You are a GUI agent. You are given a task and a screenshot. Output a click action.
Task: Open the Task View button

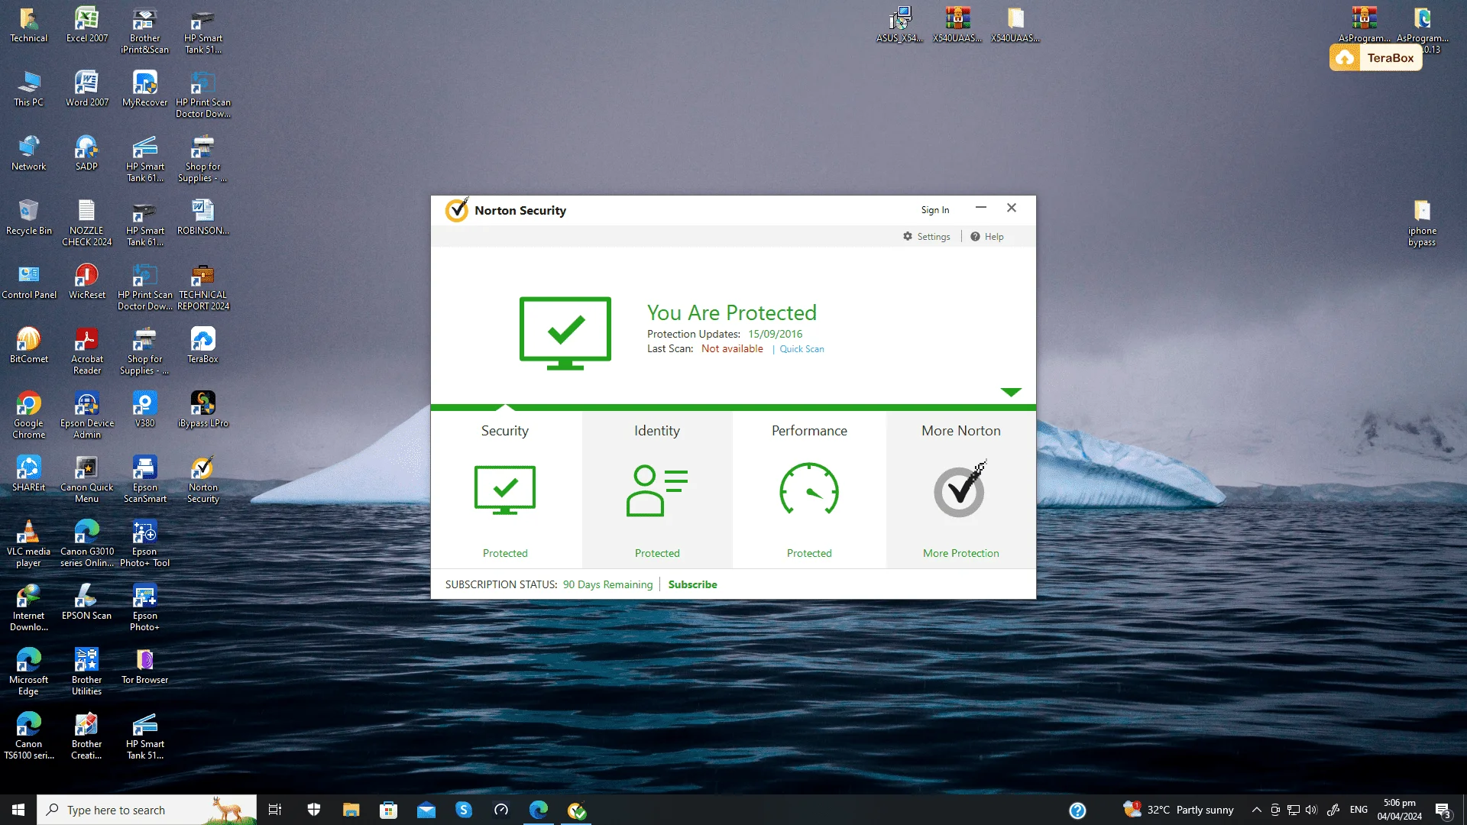[275, 810]
